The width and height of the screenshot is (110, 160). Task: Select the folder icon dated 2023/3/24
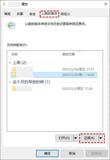coord(14,69)
